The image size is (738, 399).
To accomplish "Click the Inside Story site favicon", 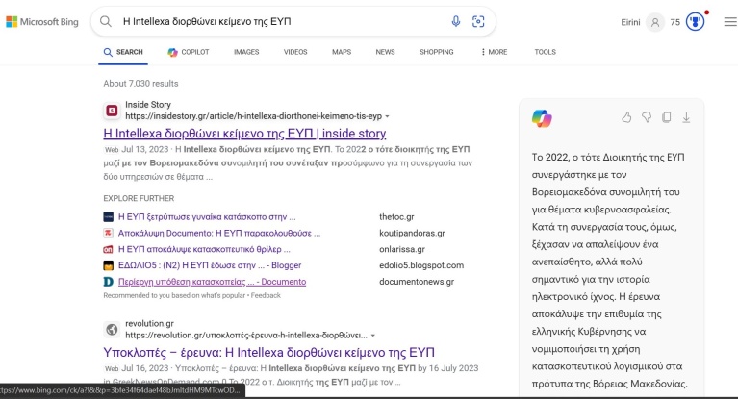I will coord(112,111).
